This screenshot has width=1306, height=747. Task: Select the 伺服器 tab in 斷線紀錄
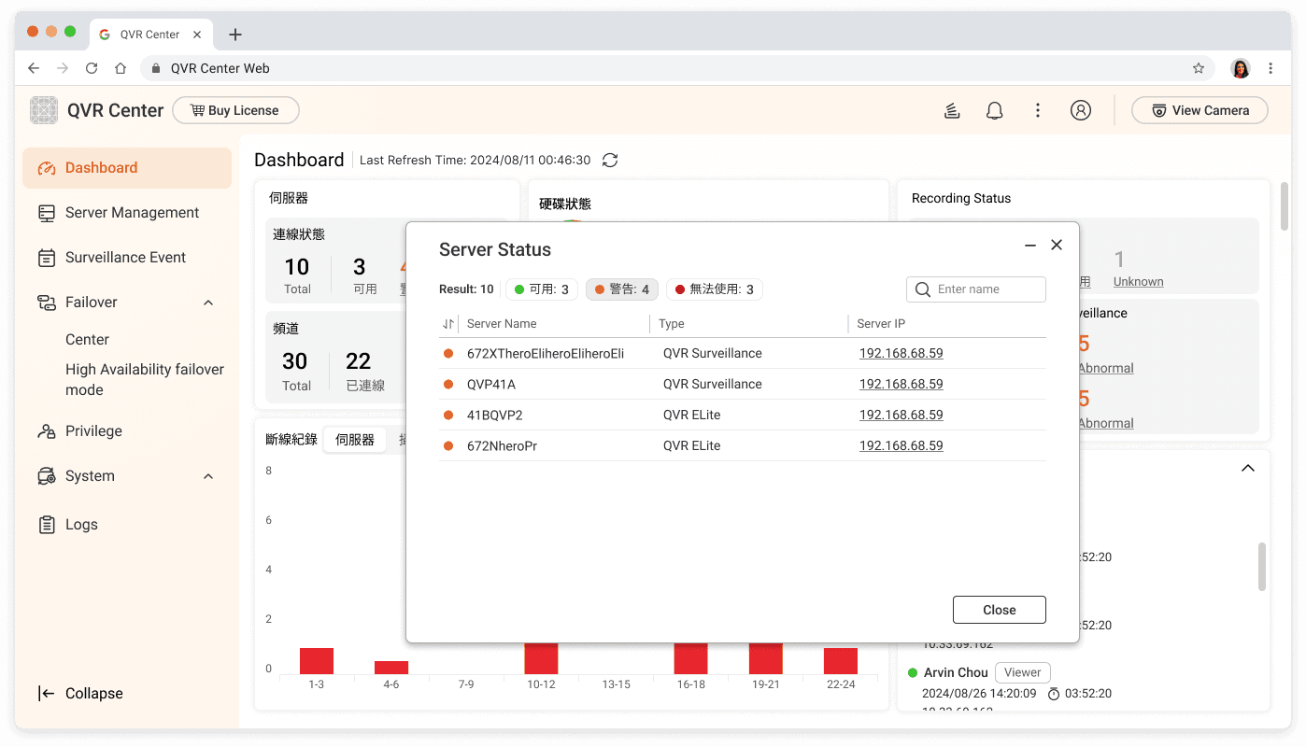click(x=355, y=440)
